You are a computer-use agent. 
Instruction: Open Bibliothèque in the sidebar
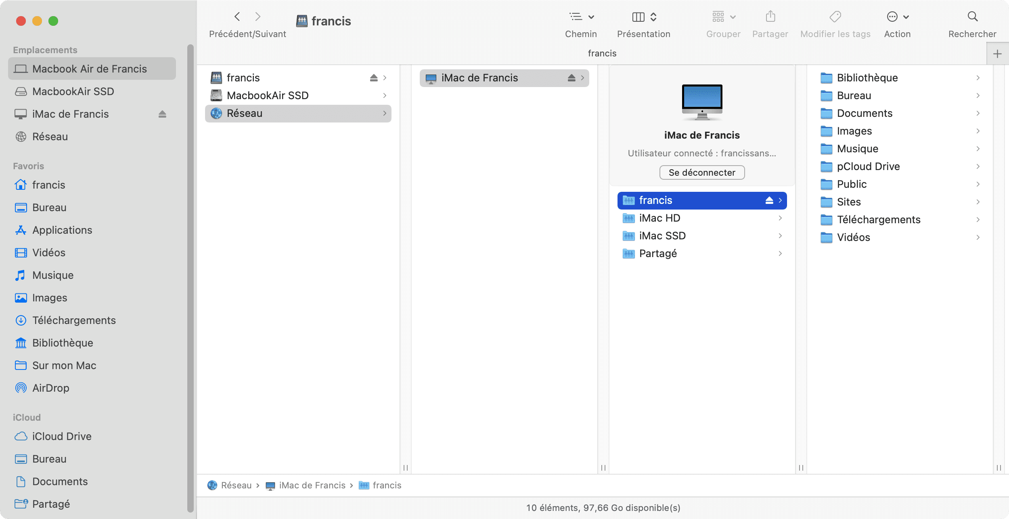pos(92,343)
